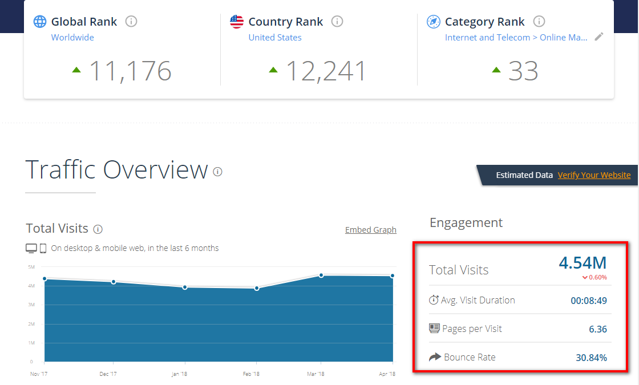
Task: Open the Global Rank info tooltip icon
Action: tap(131, 22)
